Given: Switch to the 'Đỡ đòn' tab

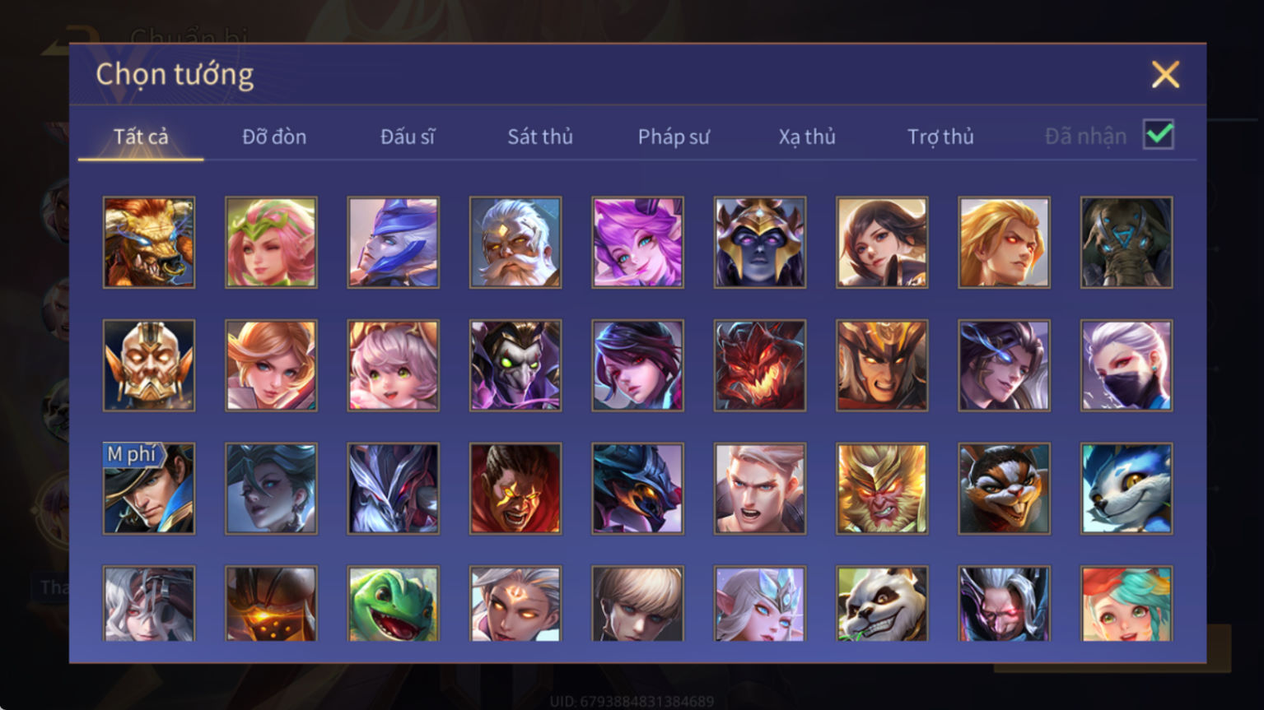Looking at the screenshot, I should 274,137.
